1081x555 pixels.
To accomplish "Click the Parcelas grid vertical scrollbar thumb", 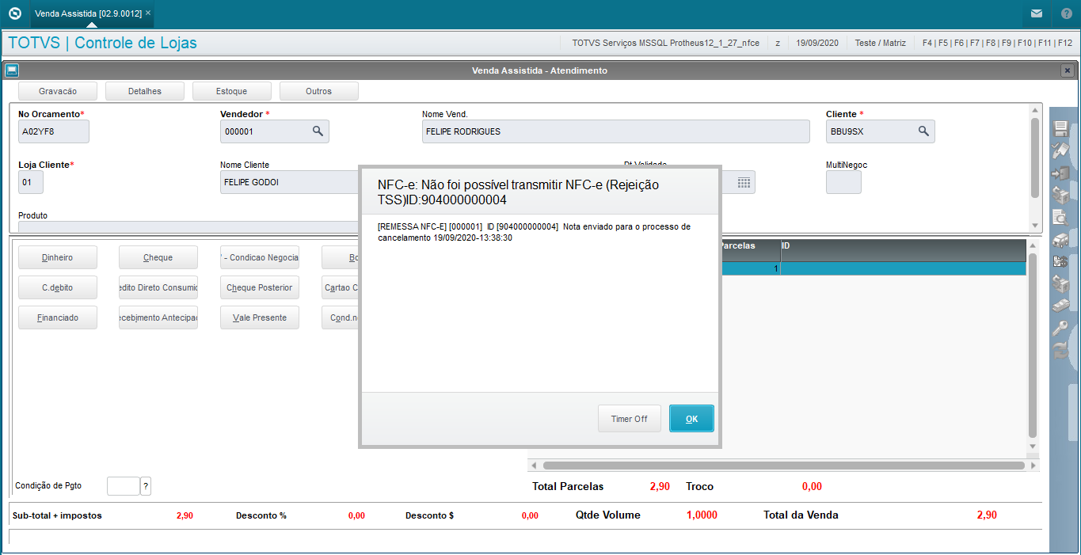I will pyautogui.click(x=1033, y=345).
